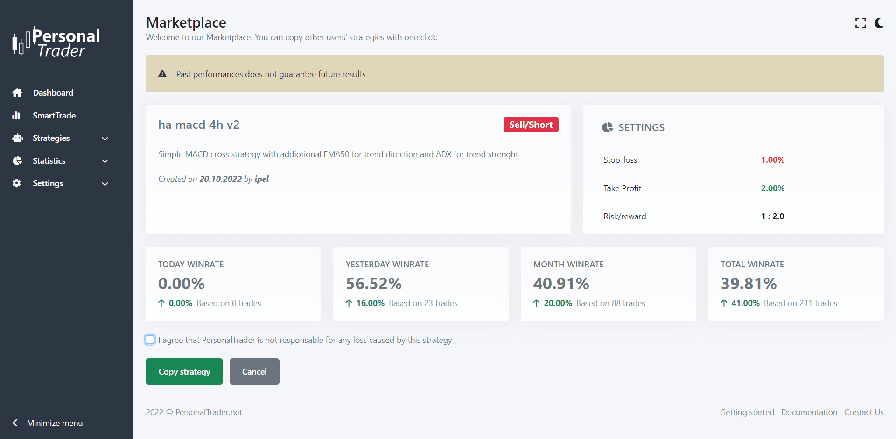Toggle fullscreen mode icon
896x439 pixels.
(x=861, y=23)
